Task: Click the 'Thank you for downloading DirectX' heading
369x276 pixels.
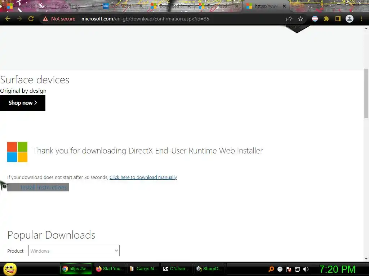Action: (148, 151)
